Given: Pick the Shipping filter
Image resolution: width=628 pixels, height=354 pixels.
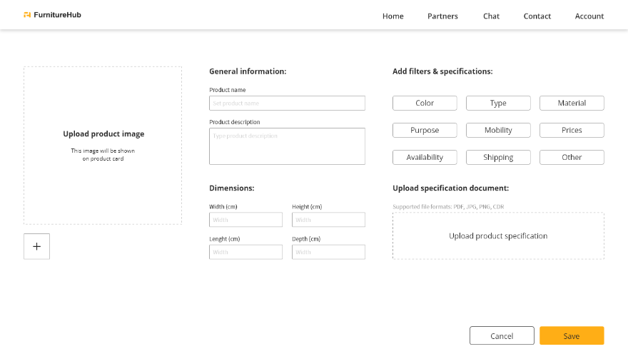Looking at the screenshot, I should 498,157.
